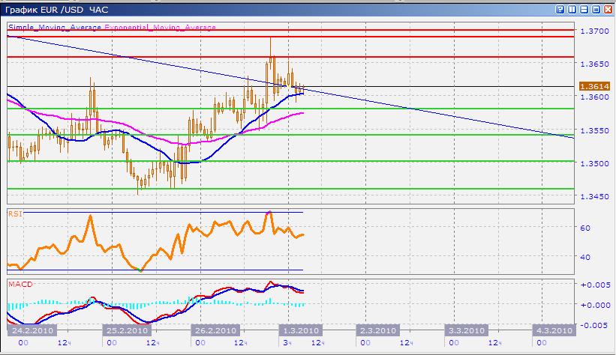Click the RSI 60 level label
Viewport: 616px width, 355px height.
point(585,228)
